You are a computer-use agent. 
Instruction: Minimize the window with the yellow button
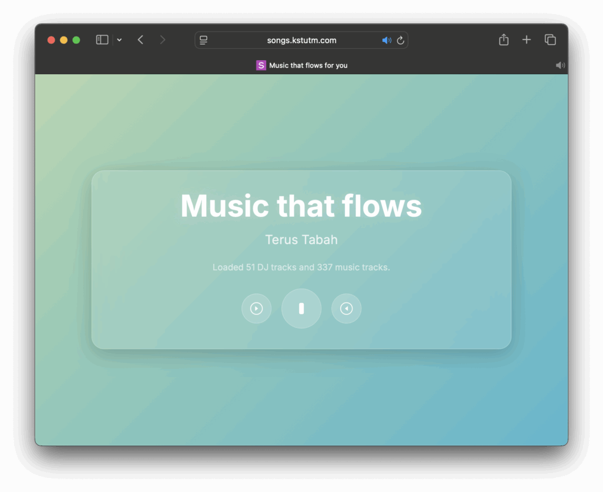(x=64, y=40)
